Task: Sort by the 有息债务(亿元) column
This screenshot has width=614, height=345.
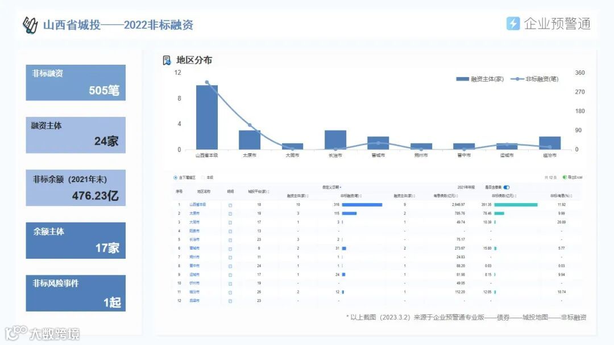Action: point(446,196)
